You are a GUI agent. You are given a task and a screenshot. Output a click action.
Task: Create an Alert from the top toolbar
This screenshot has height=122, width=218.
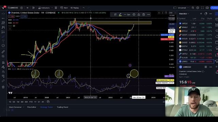tap(64, 8)
